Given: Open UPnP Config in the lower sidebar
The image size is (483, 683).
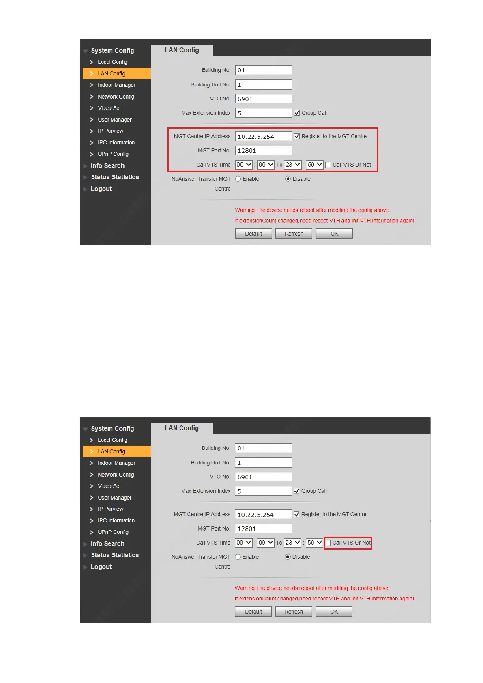Looking at the screenshot, I should 113,532.
